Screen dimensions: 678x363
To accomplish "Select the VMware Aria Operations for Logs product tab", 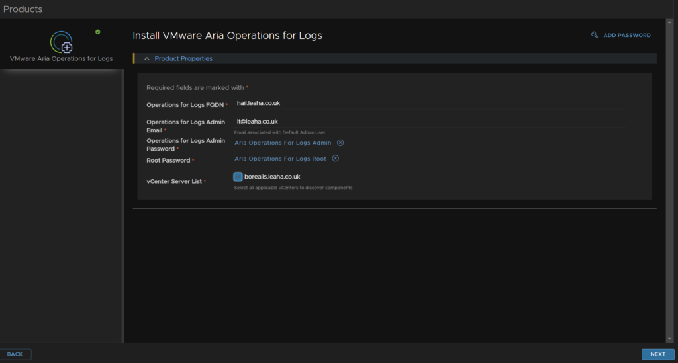I will [x=62, y=44].
